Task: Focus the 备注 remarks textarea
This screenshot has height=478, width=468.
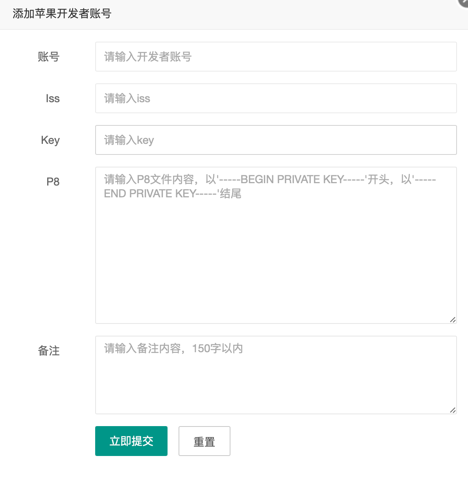Action: coord(276,375)
